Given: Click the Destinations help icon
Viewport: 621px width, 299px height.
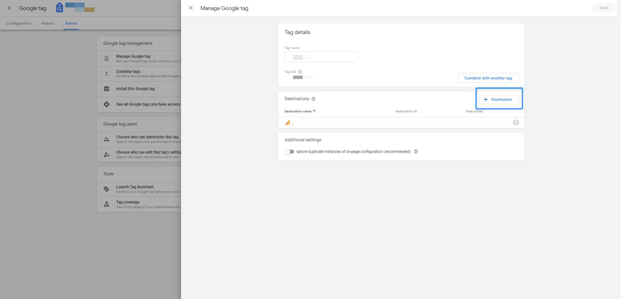Looking at the screenshot, I should (x=313, y=99).
